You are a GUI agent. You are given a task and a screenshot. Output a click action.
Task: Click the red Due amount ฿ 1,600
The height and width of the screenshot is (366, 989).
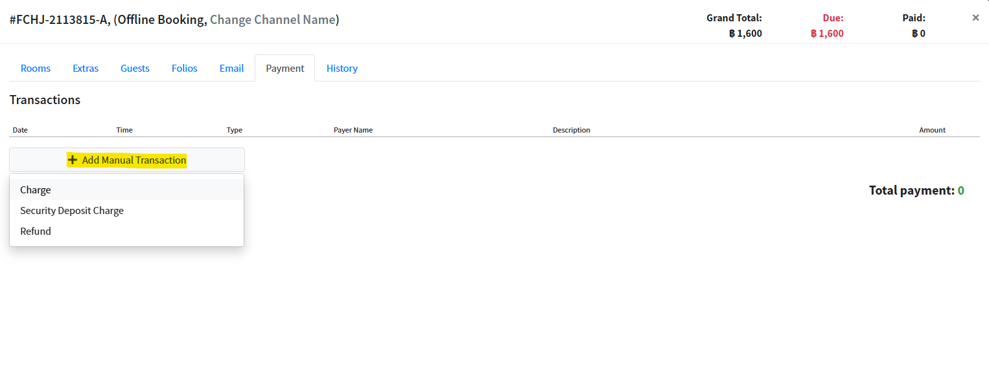click(x=827, y=34)
